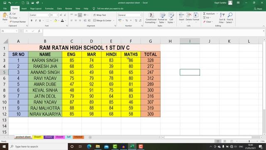266x150 pixels.
Task: Click Windows search box
Action: tap(38, 146)
